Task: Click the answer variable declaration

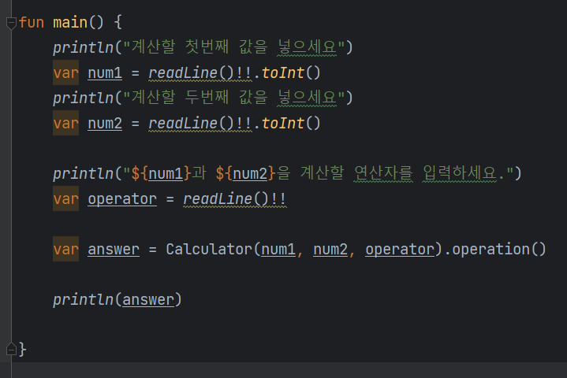Action: (x=114, y=249)
